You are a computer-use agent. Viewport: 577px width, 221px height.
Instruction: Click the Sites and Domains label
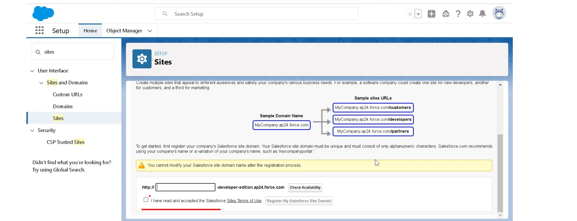coord(67,83)
